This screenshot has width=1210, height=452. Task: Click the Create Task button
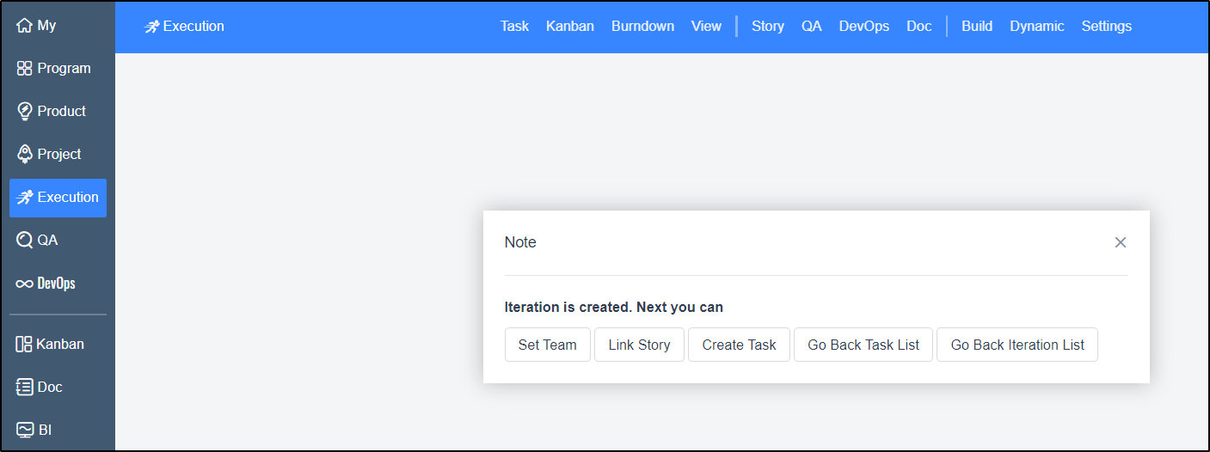coord(739,345)
